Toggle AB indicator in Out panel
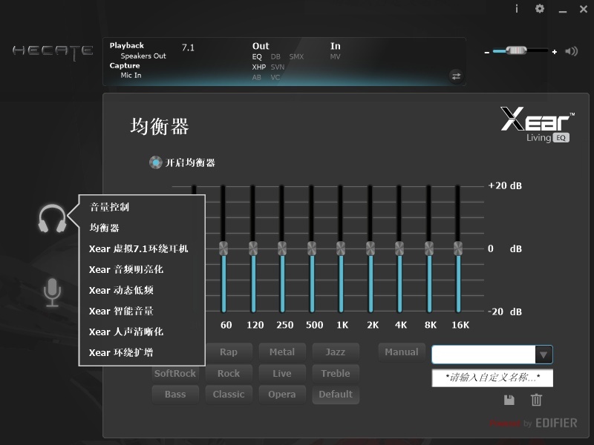 pyautogui.click(x=256, y=77)
